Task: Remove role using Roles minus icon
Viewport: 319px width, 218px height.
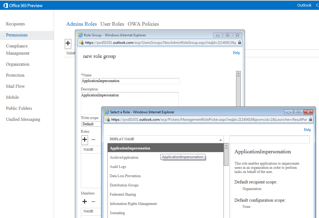Action: pyautogui.click(x=93, y=140)
